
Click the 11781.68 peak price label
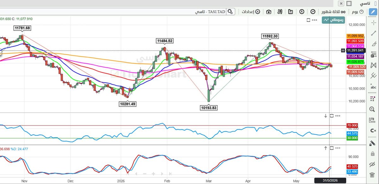(x=22, y=28)
